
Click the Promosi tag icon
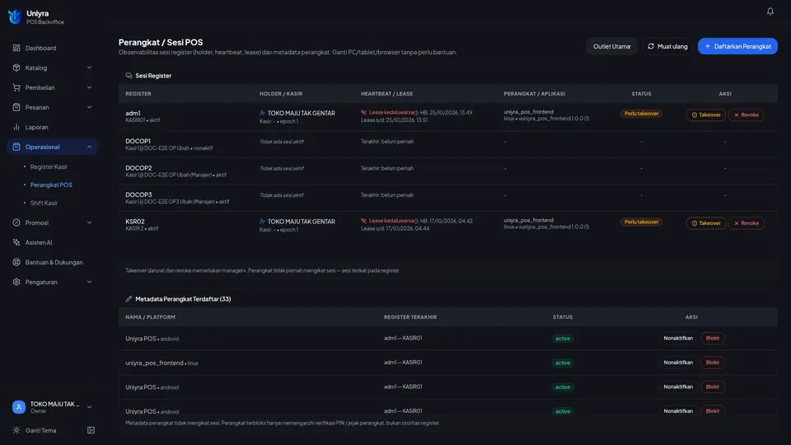click(x=16, y=222)
